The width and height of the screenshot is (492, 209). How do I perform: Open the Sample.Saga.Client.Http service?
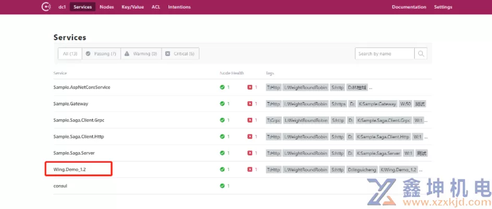79,137
